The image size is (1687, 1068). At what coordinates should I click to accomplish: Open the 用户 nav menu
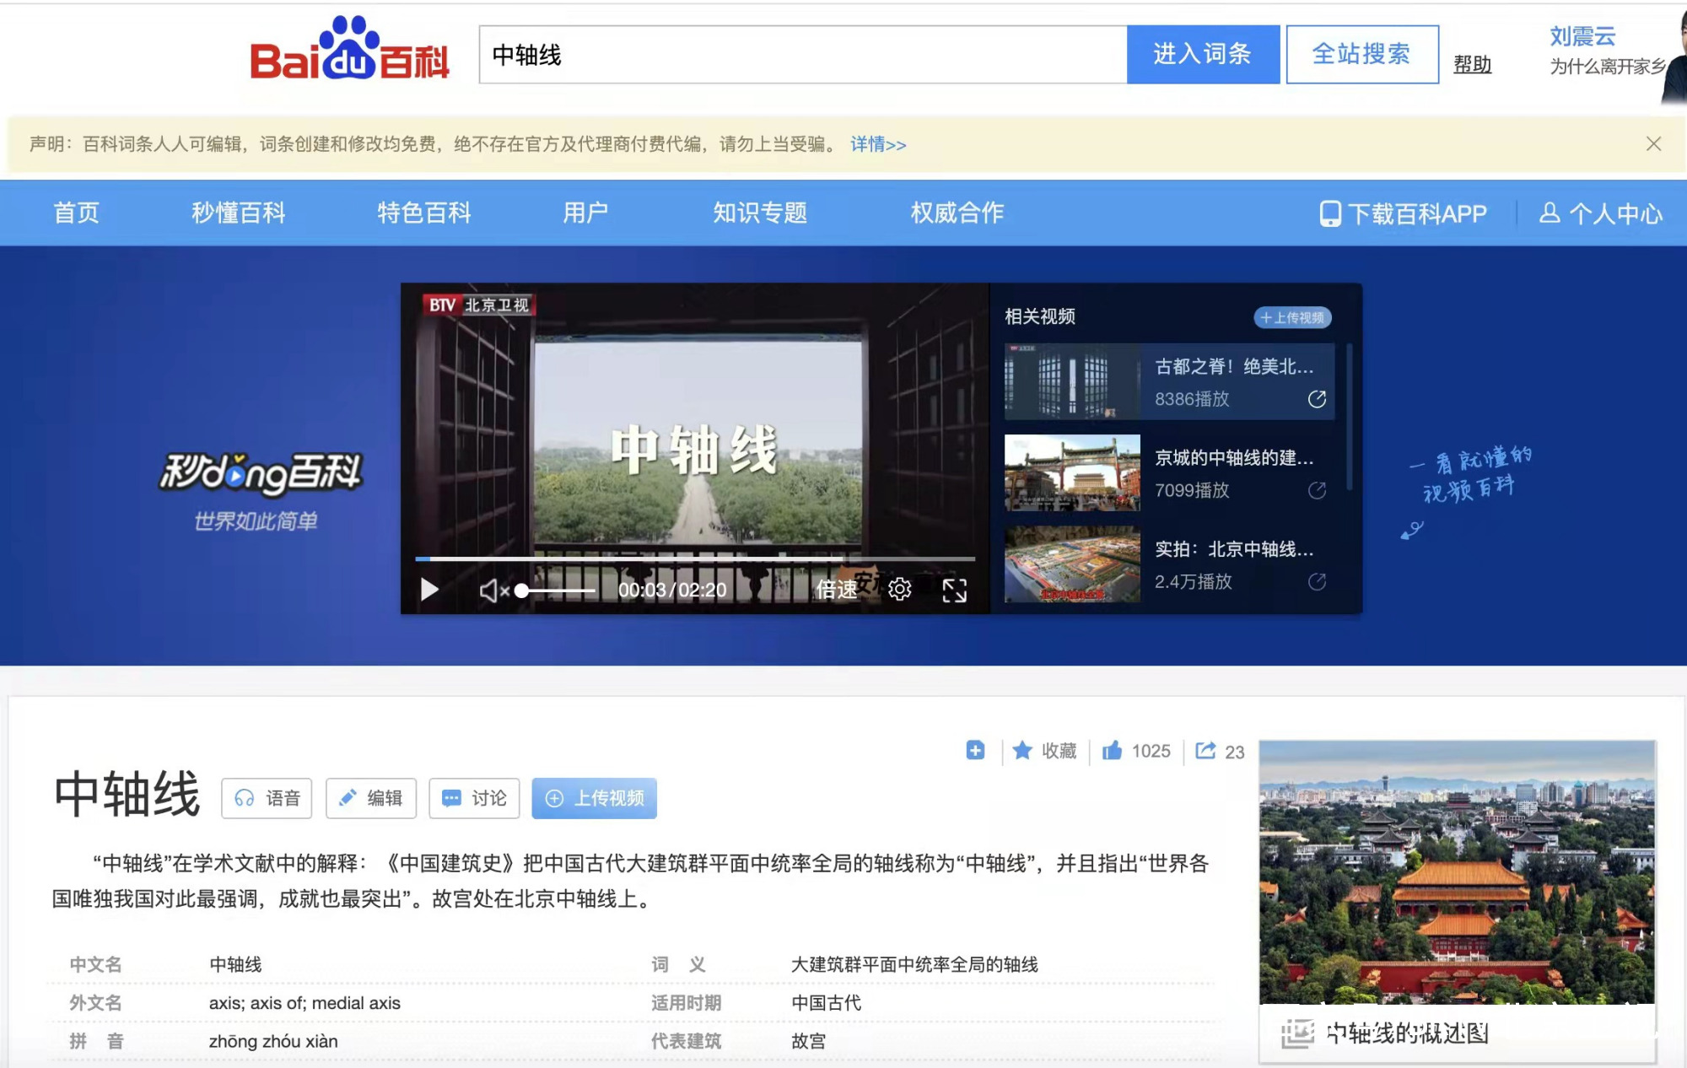coord(585,213)
